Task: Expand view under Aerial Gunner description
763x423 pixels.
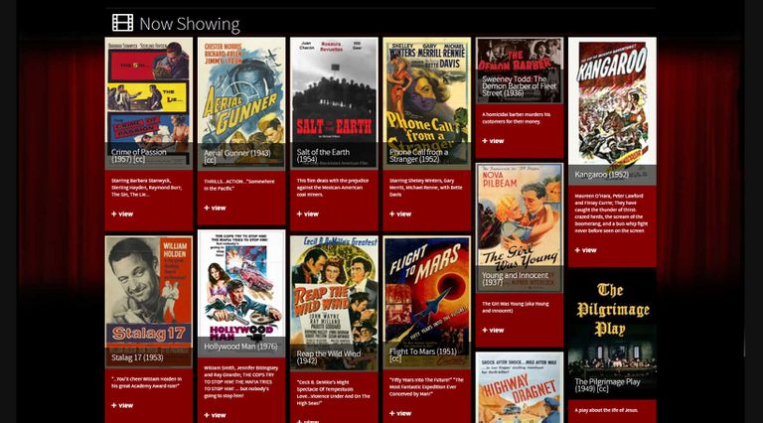Action: (x=215, y=209)
